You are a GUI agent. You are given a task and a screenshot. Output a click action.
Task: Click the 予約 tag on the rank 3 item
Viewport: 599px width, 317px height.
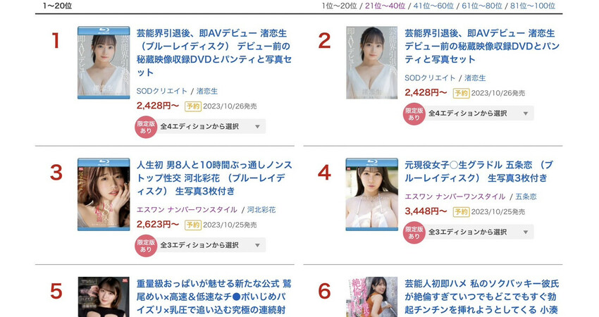[x=193, y=225]
